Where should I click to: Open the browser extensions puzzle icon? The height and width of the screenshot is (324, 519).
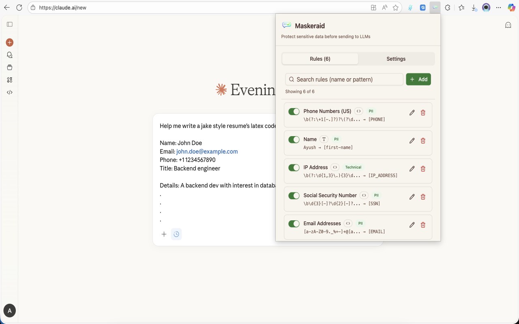[x=448, y=7]
